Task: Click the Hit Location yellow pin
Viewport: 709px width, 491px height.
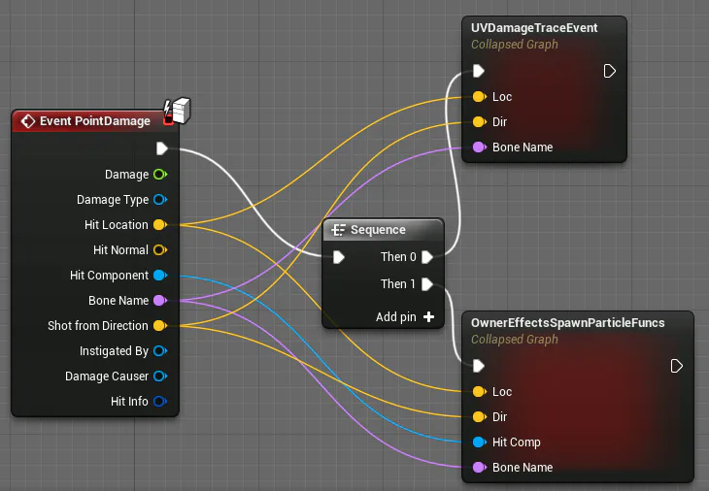Action: pyautogui.click(x=160, y=224)
